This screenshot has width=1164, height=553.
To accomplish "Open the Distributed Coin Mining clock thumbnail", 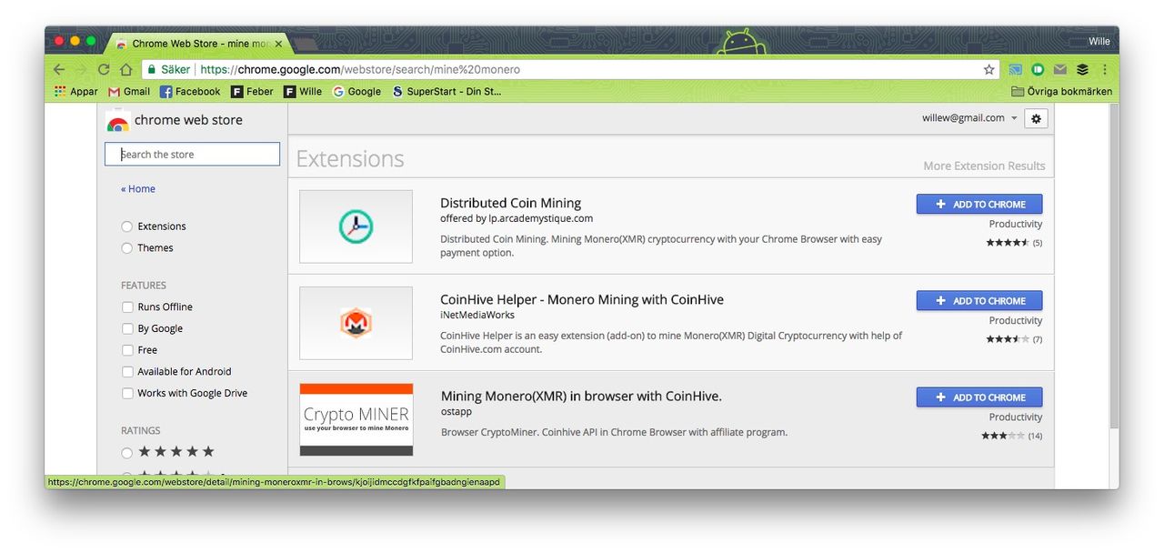I will pyautogui.click(x=356, y=226).
